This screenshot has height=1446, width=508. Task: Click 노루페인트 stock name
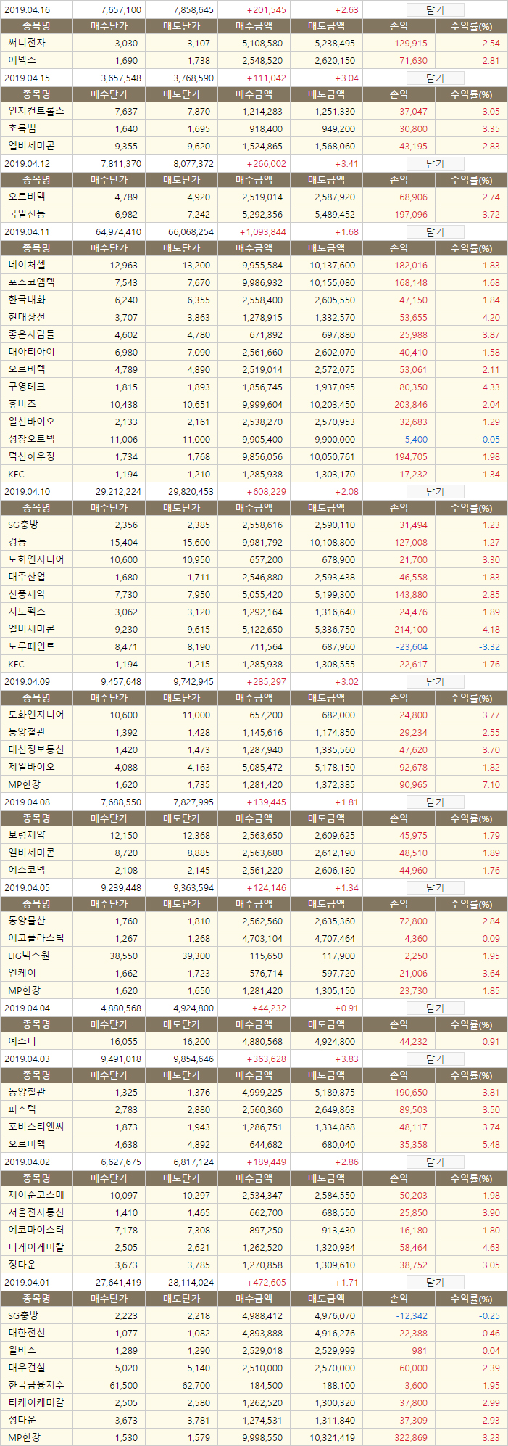[31, 647]
